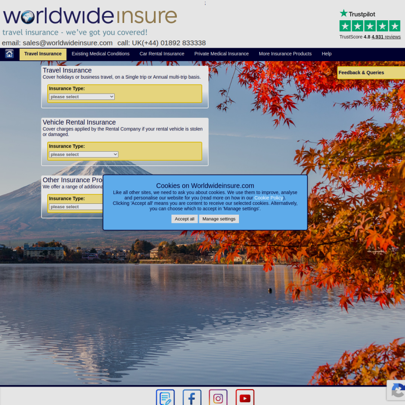
Task: Click the Travel Insurance heading
Action: coord(67,70)
